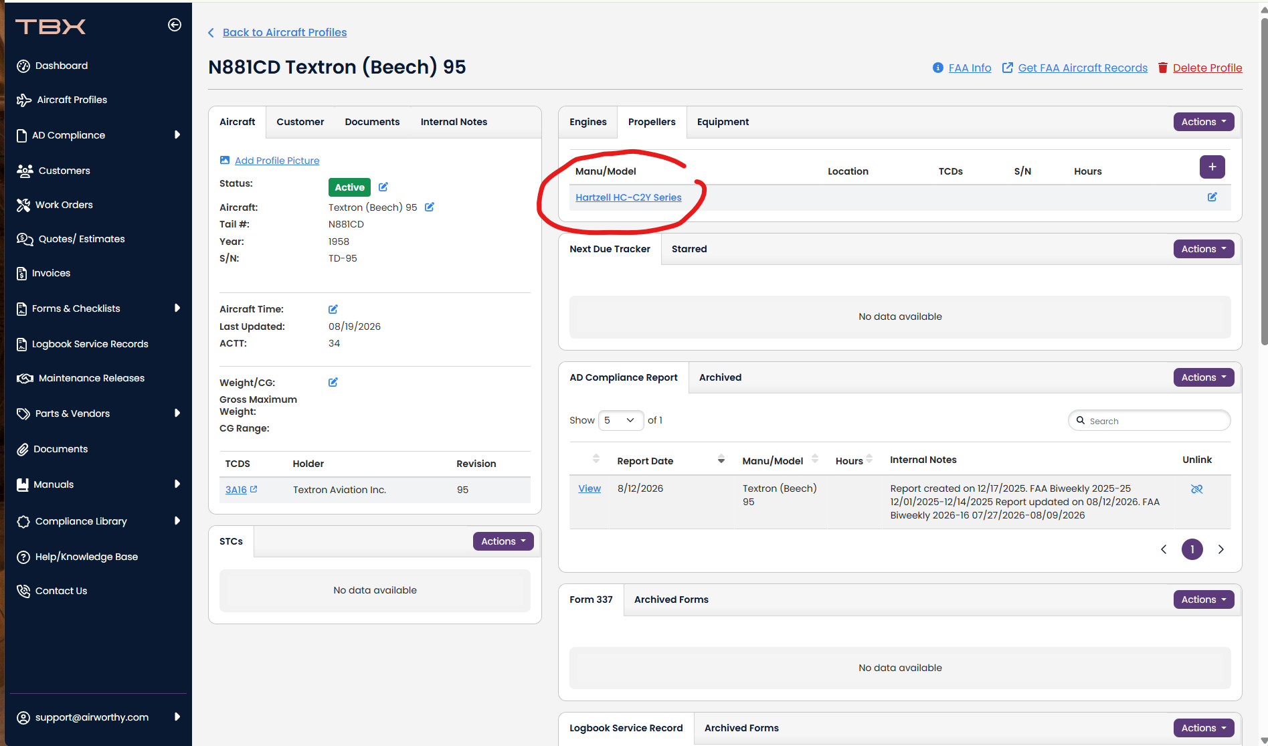Viewport: 1268px width, 746px height.
Task: Switch to the Equipment tab
Action: [x=723, y=122]
